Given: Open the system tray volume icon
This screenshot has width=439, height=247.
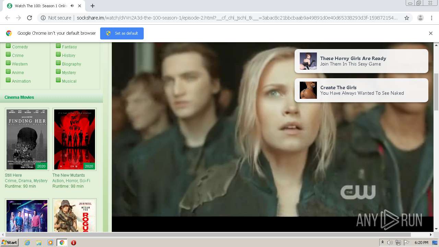Looking at the screenshot, I should click(390, 243).
